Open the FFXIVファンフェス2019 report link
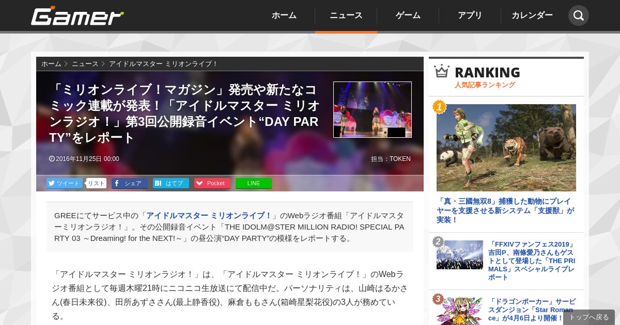620x325 pixels. [532, 261]
